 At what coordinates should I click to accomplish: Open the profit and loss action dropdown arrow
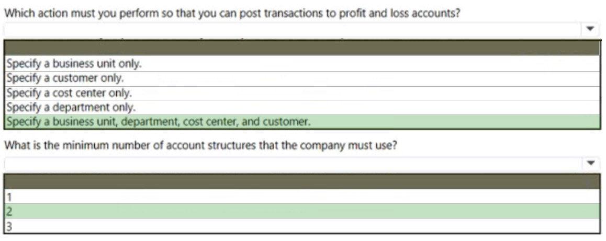(590, 29)
